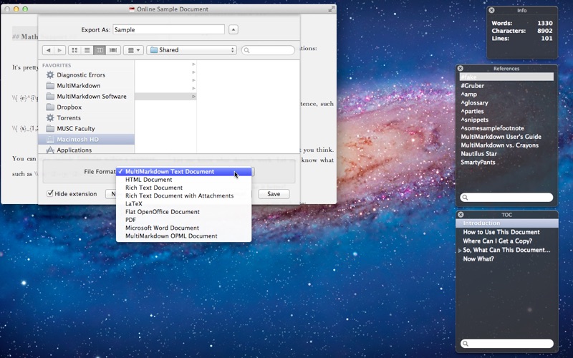The image size is (573, 358).
Task: Expand the highlighted folder row arrow in column view
Action: coord(193,97)
